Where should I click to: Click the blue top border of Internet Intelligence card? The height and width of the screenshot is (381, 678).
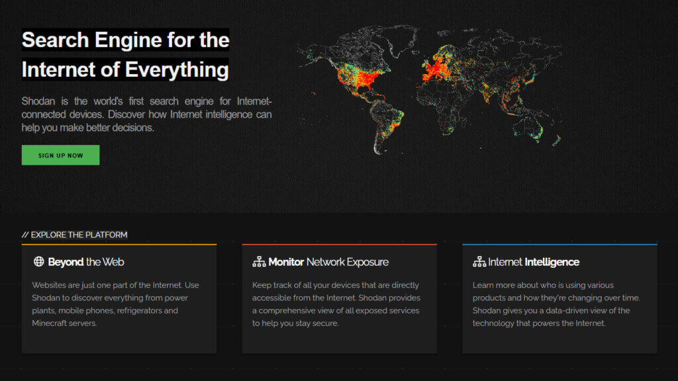(559, 245)
